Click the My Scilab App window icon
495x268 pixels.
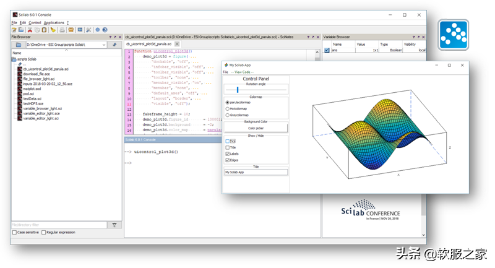[x=226, y=65]
